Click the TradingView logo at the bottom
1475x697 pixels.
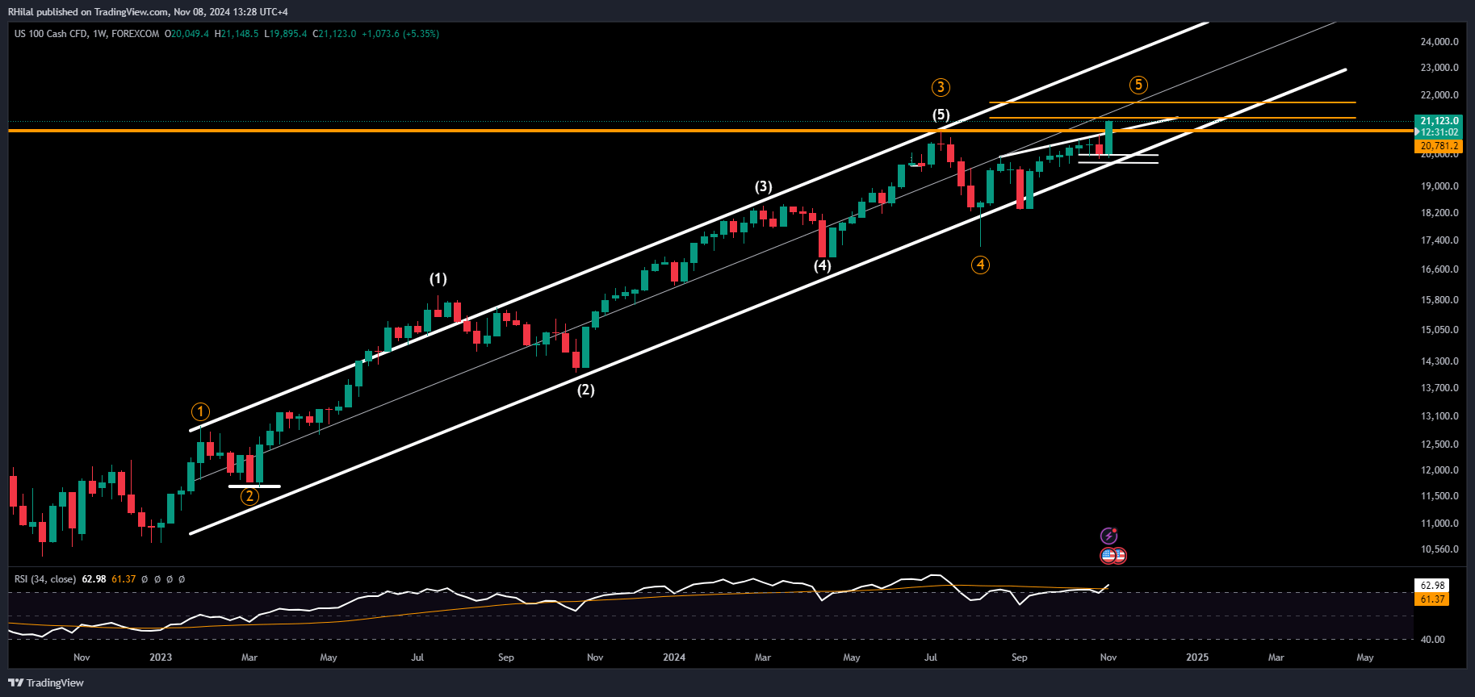pyautogui.click(x=46, y=682)
